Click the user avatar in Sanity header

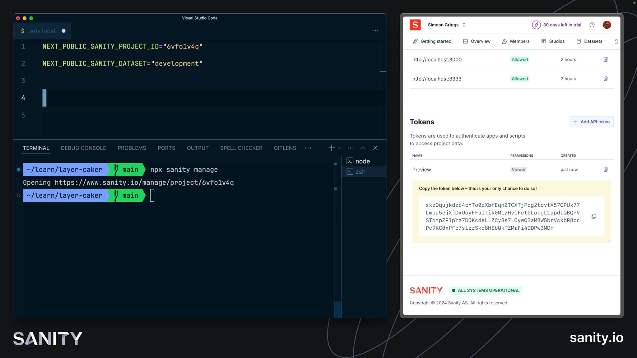(607, 25)
